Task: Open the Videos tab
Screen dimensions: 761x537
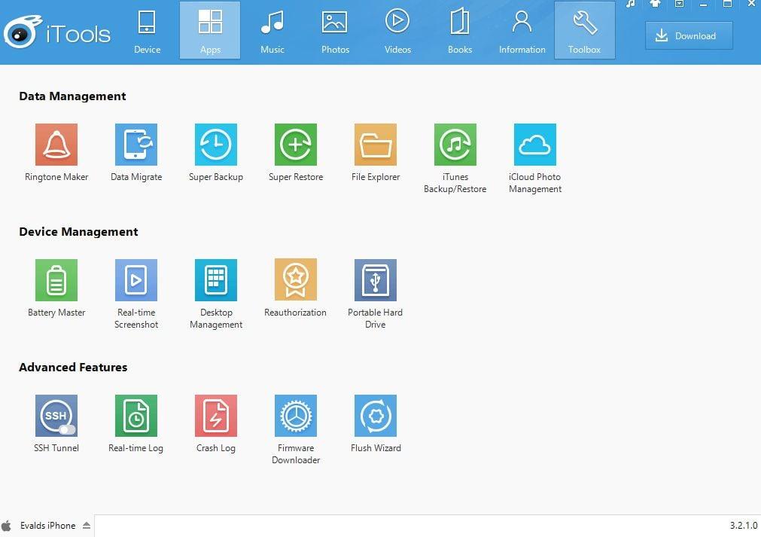Action: tap(397, 30)
